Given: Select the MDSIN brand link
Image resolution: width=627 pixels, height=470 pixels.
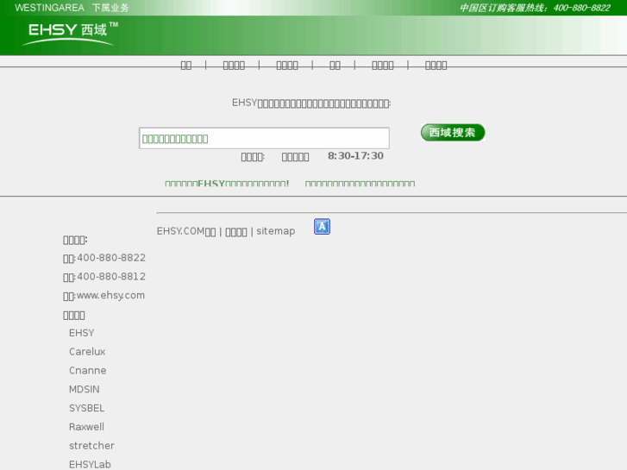Looking at the screenshot, I should point(85,389).
